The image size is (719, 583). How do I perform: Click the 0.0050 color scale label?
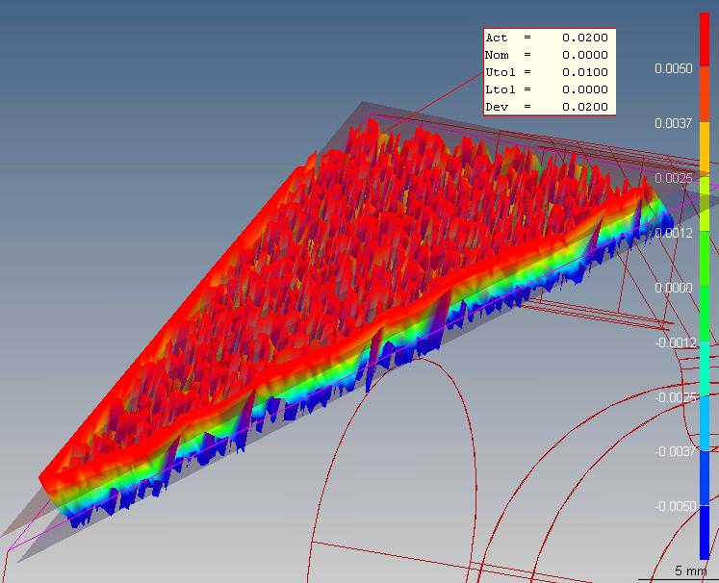pyautogui.click(x=674, y=68)
